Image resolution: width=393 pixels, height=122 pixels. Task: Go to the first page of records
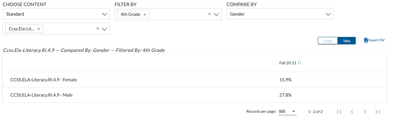click(x=339, y=112)
